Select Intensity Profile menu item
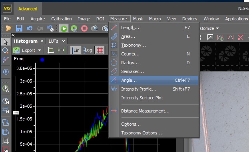 (x=154, y=89)
